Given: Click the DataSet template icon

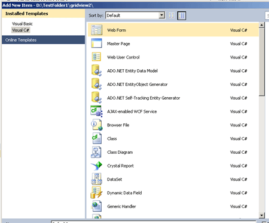Looking at the screenshot, I should coord(97,179).
